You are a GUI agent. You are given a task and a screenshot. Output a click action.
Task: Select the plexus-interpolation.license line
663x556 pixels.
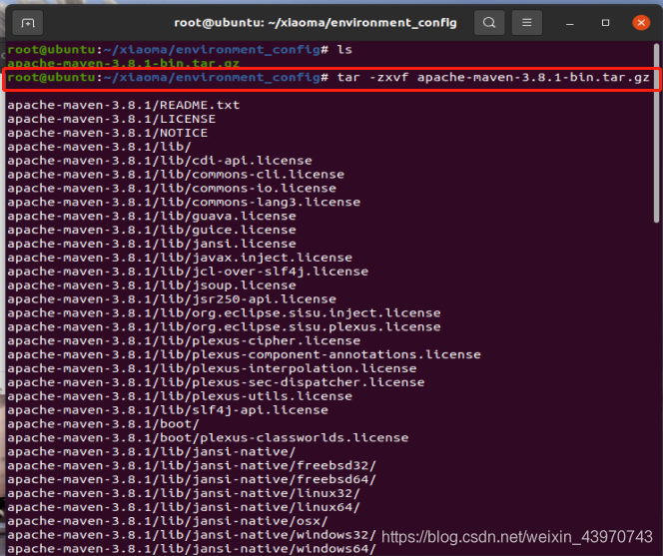coord(212,368)
